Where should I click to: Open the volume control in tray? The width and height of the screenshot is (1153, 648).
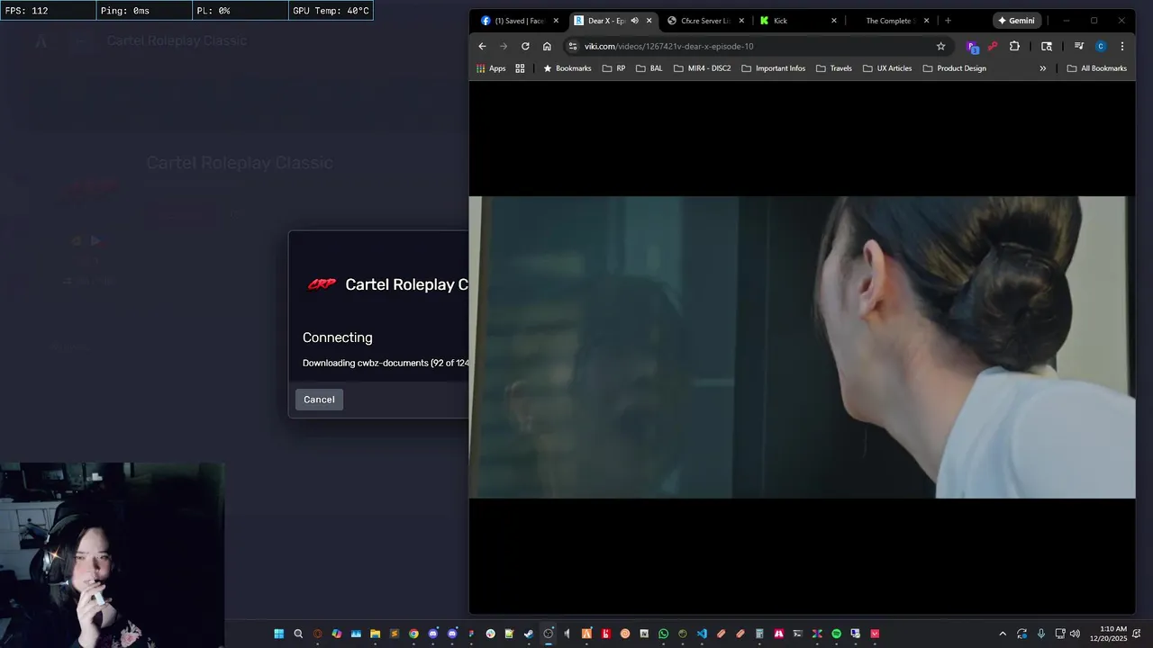click(x=1075, y=634)
